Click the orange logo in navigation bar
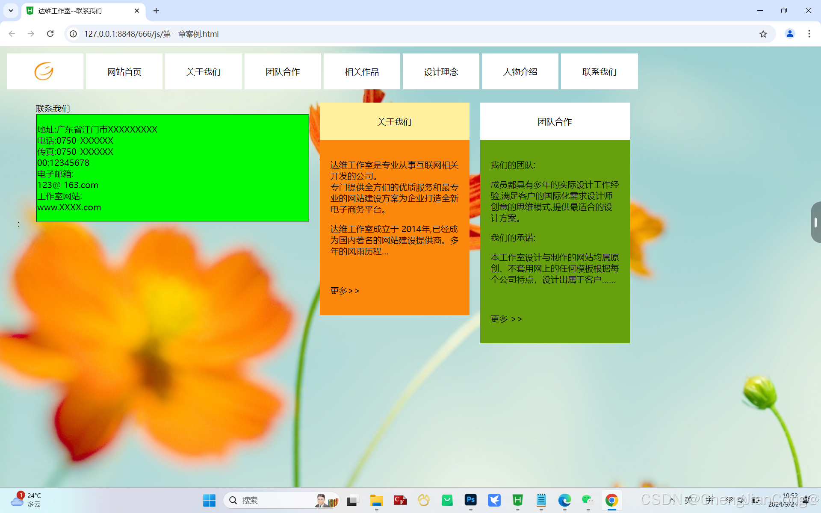821x513 pixels. (x=44, y=71)
